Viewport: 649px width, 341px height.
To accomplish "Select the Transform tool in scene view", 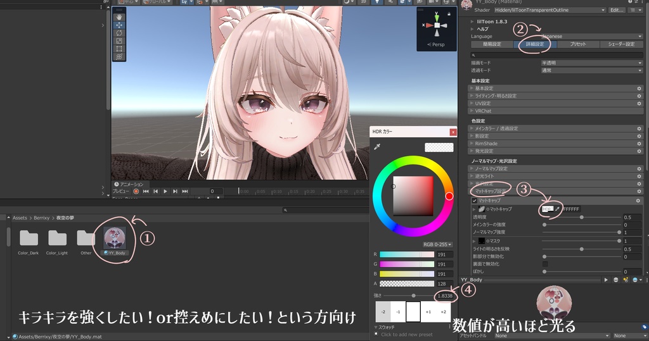I will coord(119,57).
